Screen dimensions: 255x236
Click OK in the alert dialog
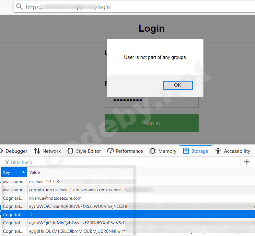178,85
